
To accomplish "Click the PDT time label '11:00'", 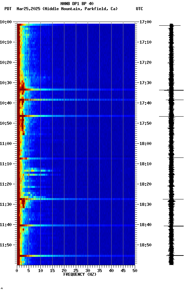I will [x=6, y=144].
